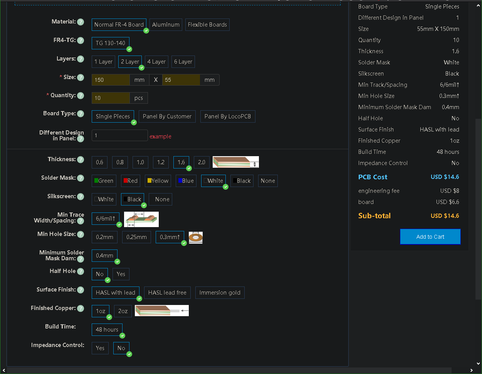Click the Quantity field showing 10

click(111, 98)
